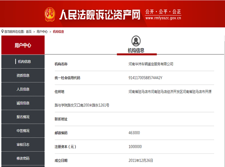The image size is (225, 167).
Task: Open 资质信息 in the sidebar menu
Action: tap(23, 75)
